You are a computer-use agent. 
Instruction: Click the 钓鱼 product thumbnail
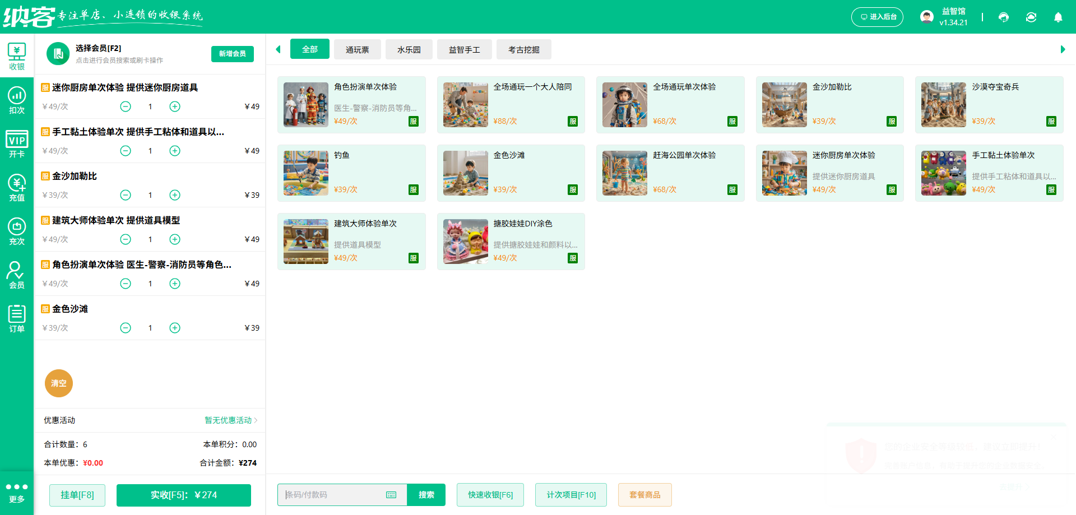(305, 173)
